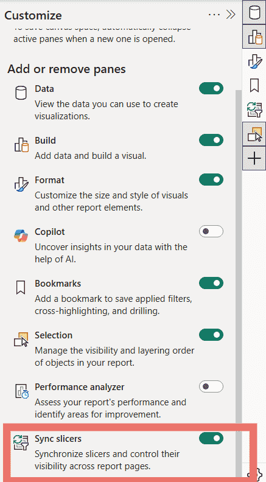This screenshot has height=482, width=266.
Task: Turn off the Sync slicers toggle
Action: [x=211, y=438]
